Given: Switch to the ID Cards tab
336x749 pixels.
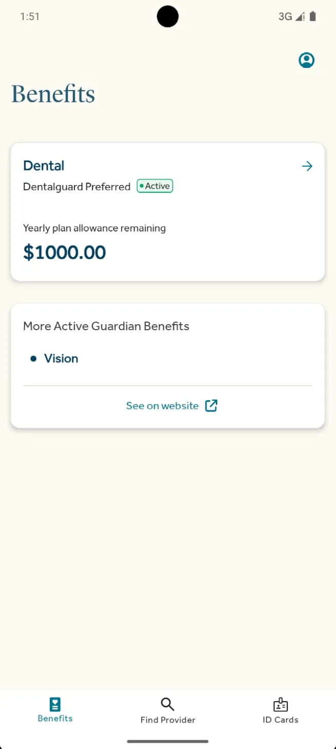Looking at the screenshot, I should pos(280,711).
